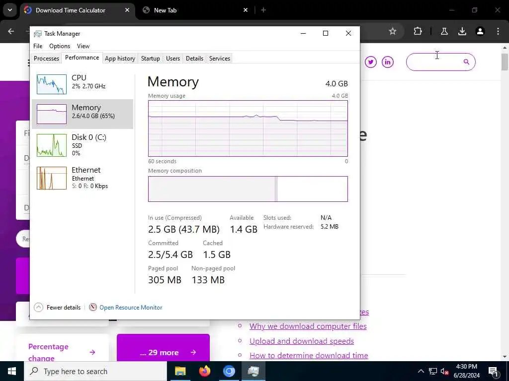Open the Why we download computer files link

(x=308, y=326)
